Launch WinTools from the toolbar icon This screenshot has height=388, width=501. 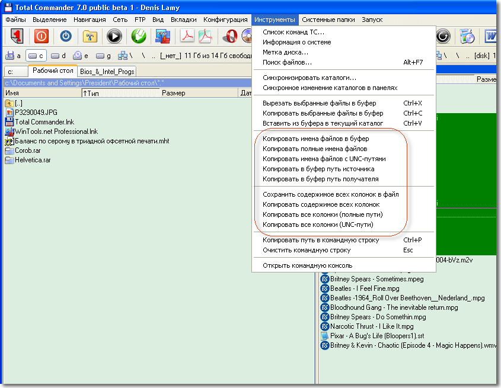(x=162, y=36)
